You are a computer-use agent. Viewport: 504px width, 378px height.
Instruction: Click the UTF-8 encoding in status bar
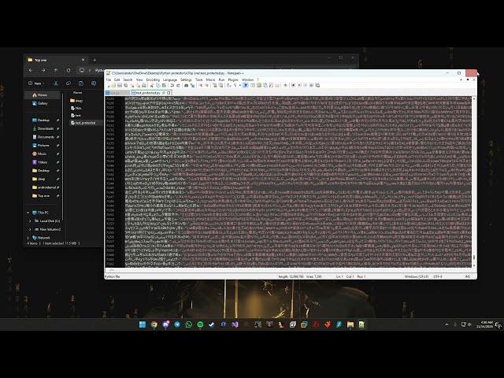click(x=438, y=276)
